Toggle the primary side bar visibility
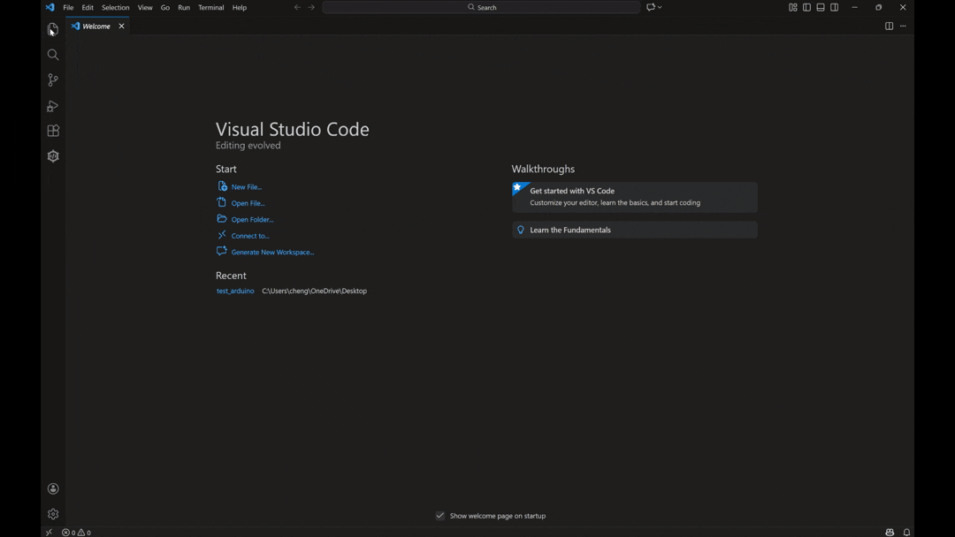The height and width of the screenshot is (537, 955). point(806,8)
